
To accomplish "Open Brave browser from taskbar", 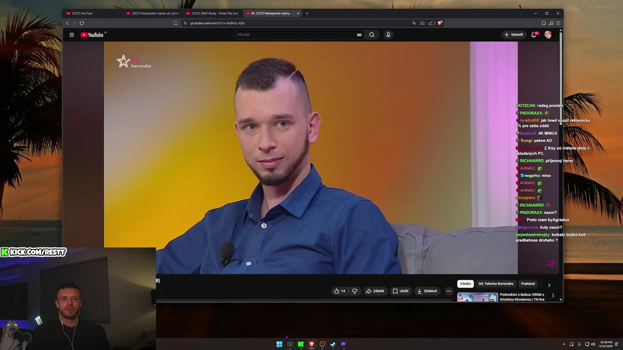I will coord(311,344).
